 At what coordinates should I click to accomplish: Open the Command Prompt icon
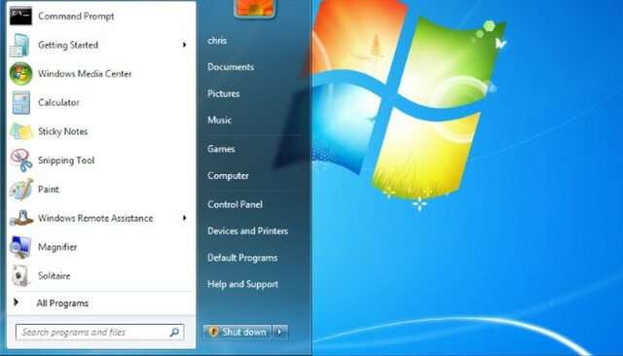point(20,17)
